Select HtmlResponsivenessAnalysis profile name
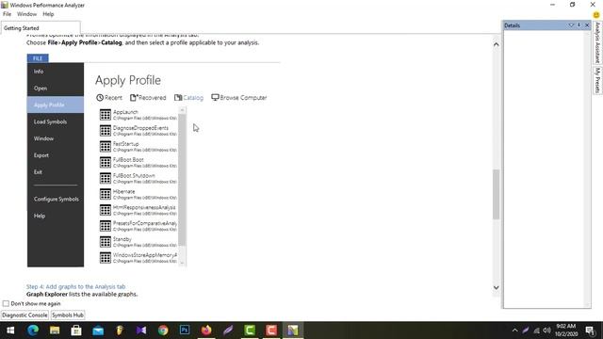This screenshot has width=603, height=339. [144, 207]
